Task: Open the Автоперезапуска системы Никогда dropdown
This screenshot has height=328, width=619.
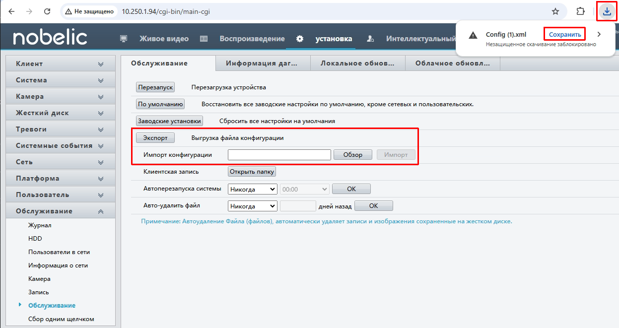Action: click(x=253, y=189)
